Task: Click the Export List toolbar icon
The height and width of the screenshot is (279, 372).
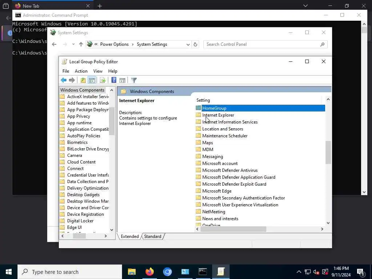Action: [x=102, y=80]
